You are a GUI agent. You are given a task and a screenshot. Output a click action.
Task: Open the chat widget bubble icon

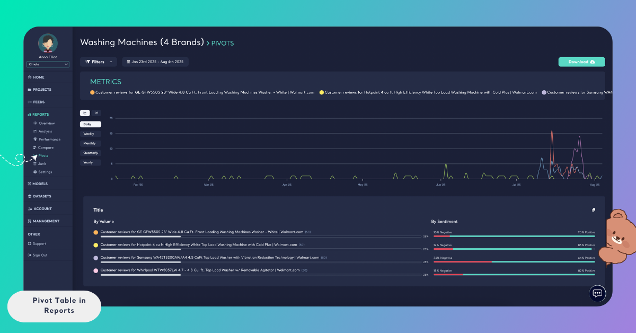(597, 293)
